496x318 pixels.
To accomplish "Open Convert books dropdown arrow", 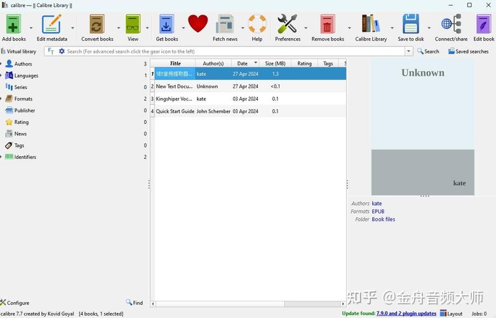I will click(119, 28).
